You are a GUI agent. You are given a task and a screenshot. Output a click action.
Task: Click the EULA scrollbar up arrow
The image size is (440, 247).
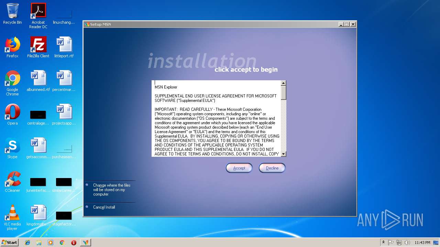coord(283,83)
